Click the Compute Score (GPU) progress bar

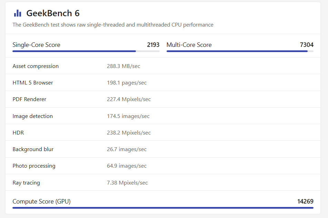pos(163,208)
